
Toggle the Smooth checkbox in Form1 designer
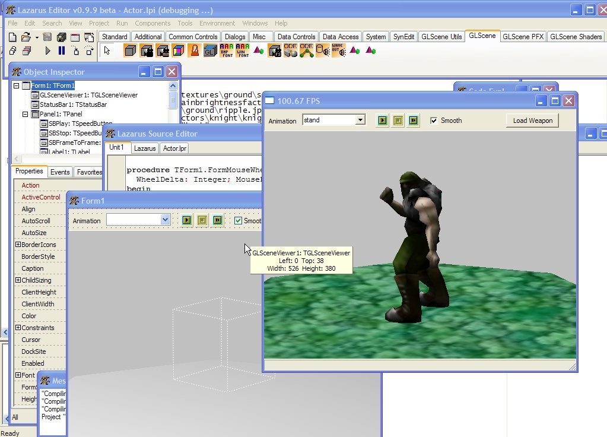click(238, 220)
